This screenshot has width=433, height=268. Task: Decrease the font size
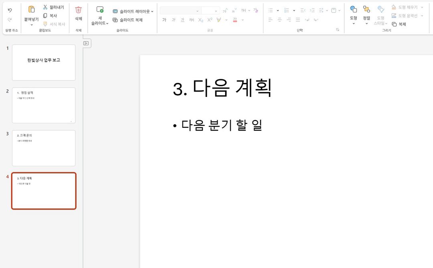(x=234, y=10)
